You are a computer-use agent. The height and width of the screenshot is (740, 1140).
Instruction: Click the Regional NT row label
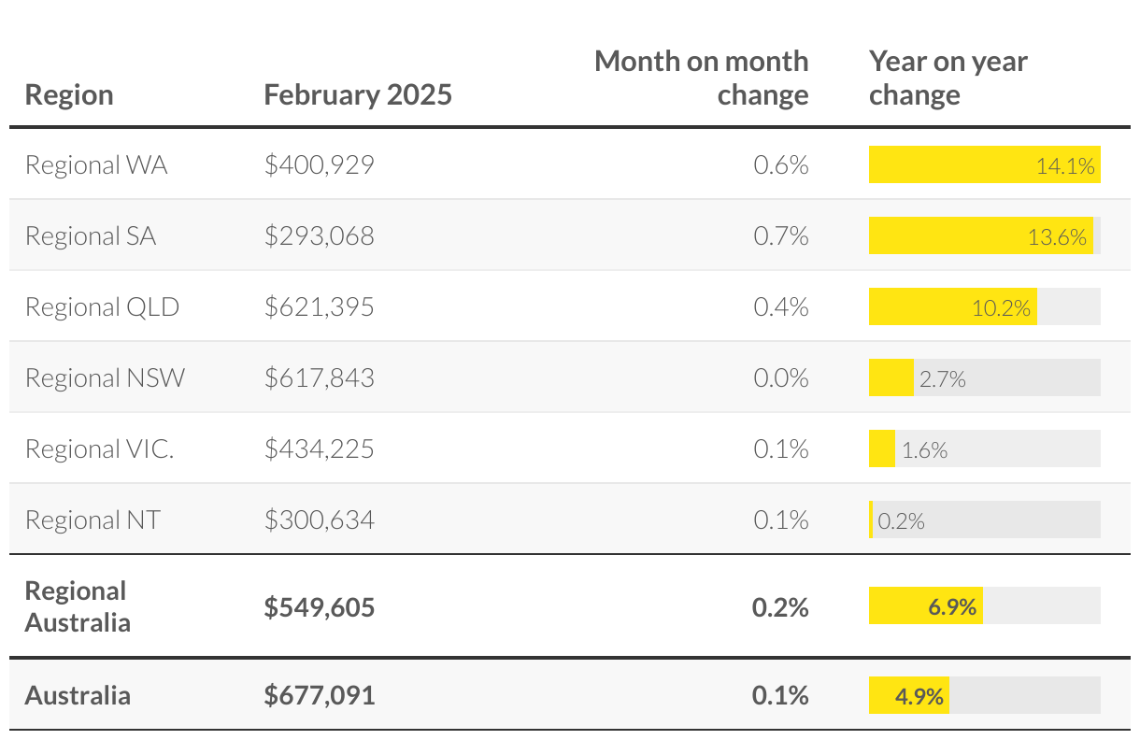click(93, 520)
